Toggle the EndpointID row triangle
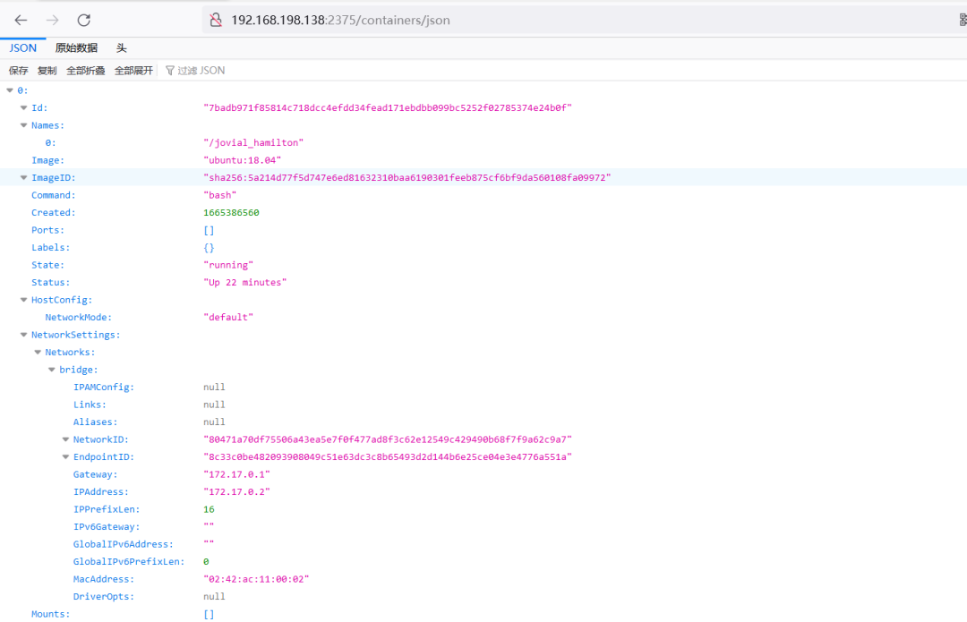Screen dimensions: 967x622 tap(65, 456)
